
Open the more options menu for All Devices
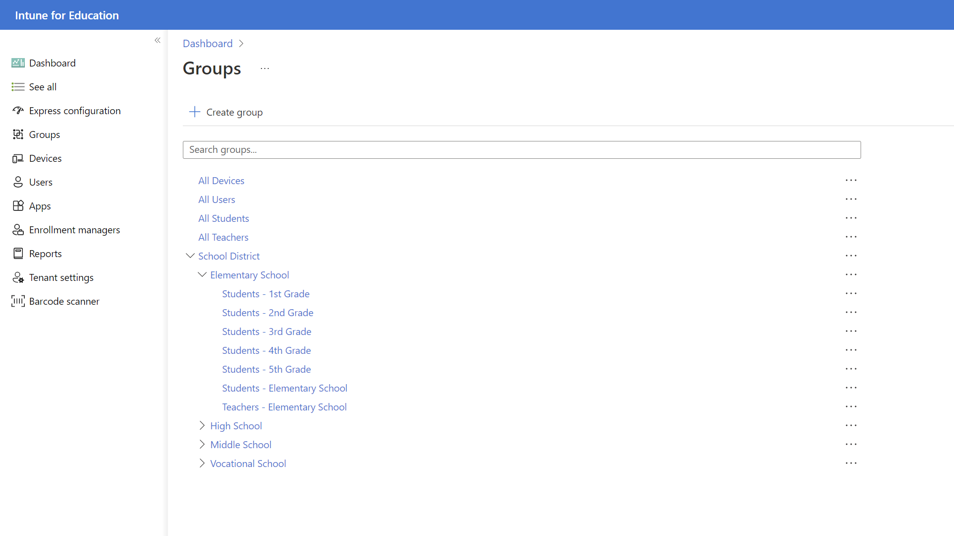(x=851, y=181)
